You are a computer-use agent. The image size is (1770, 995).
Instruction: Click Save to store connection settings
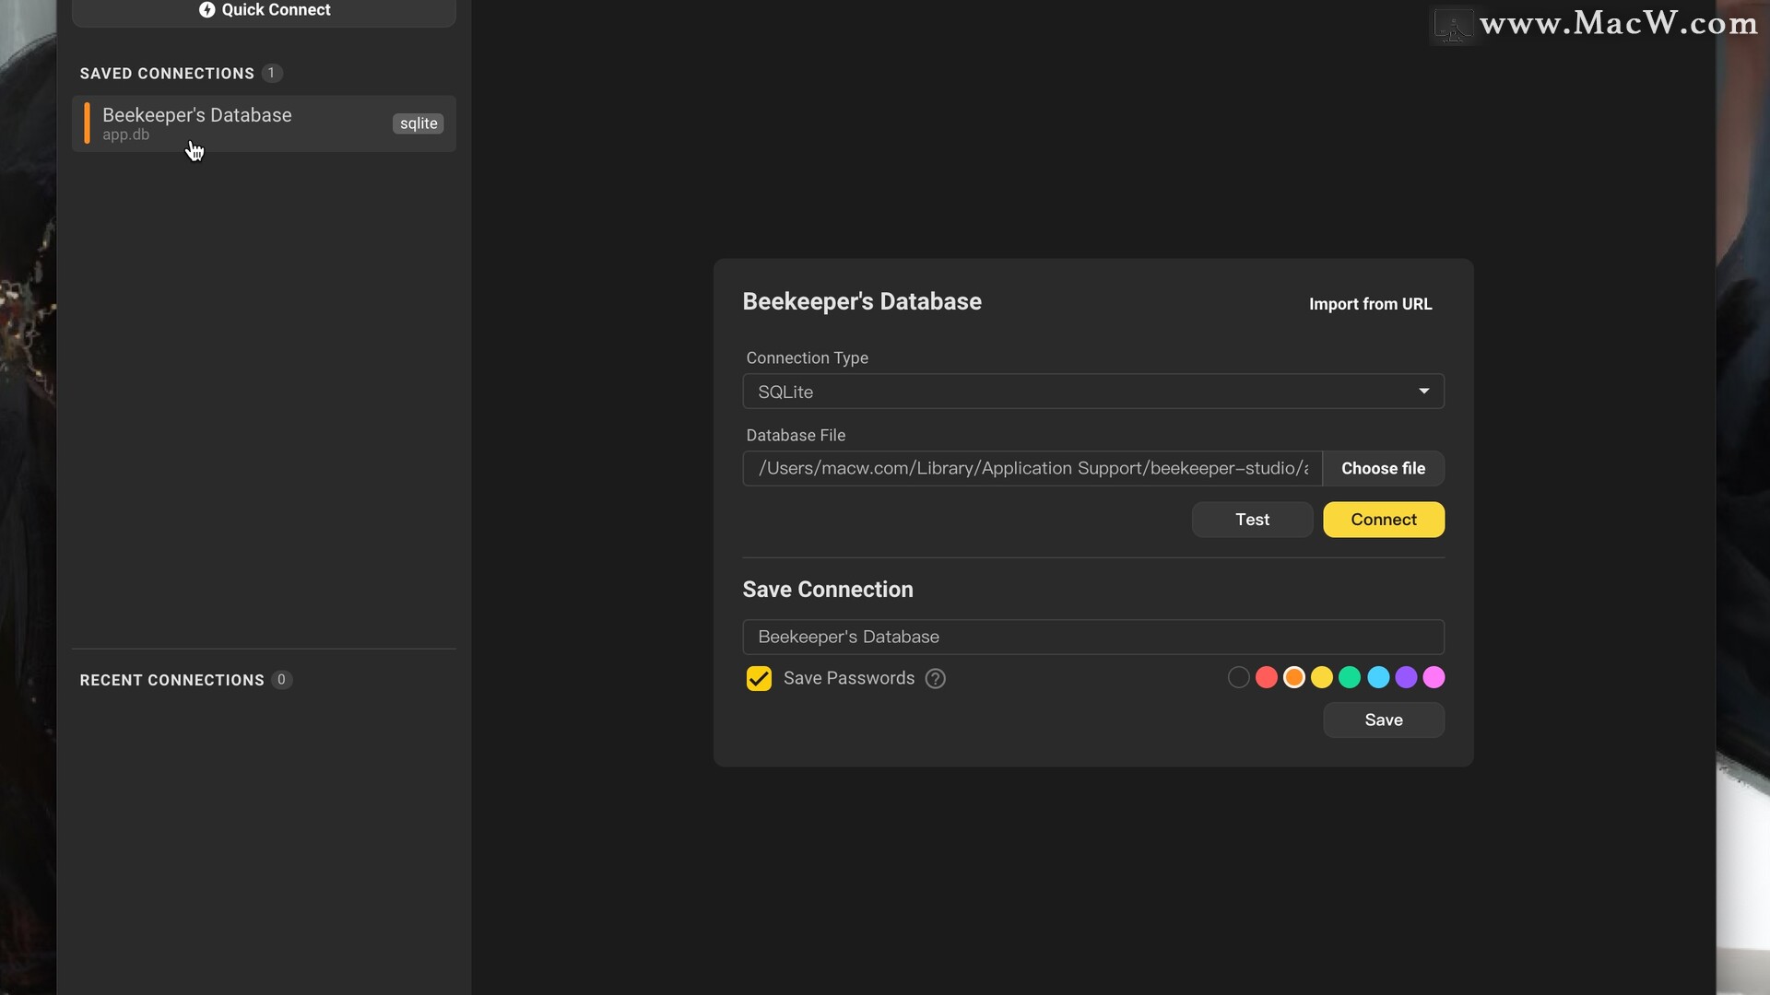[1384, 720]
